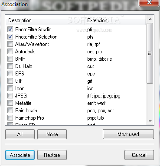The image size is (160, 166).
Task: Select the 'cut' extension entry
Action: [x=91, y=66]
